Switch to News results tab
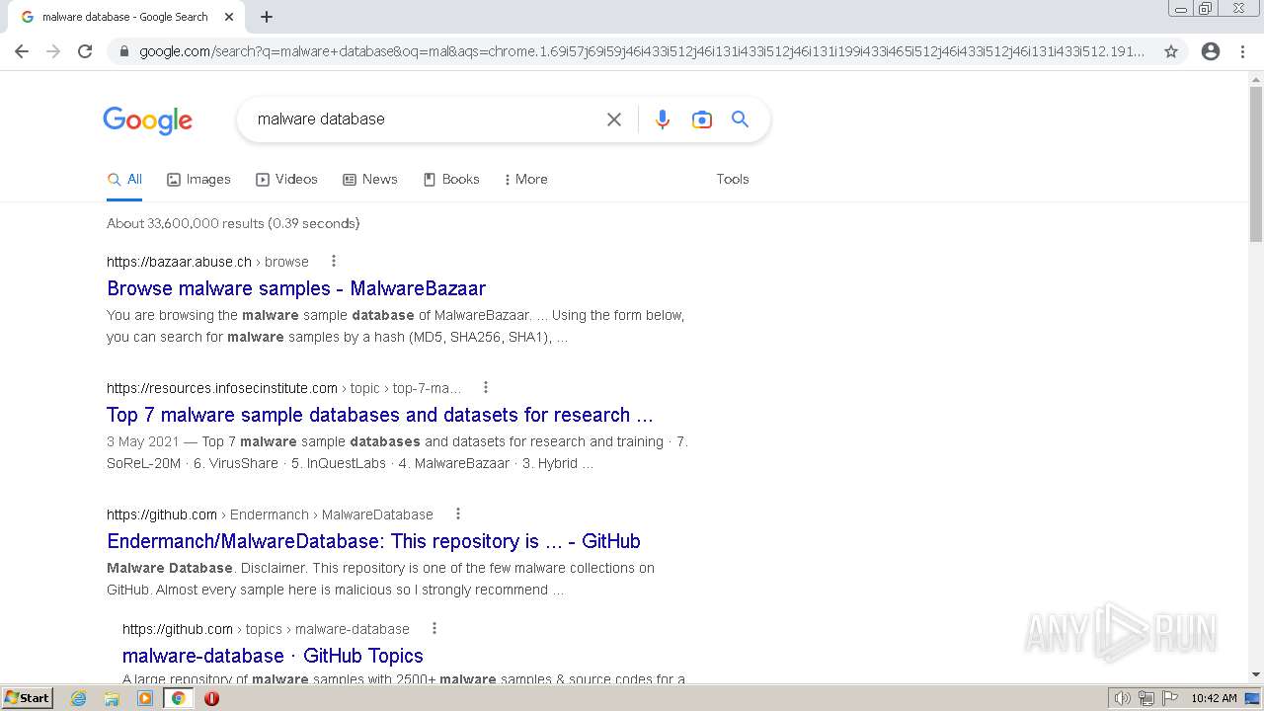1264x711 pixels. click(370, 179)
